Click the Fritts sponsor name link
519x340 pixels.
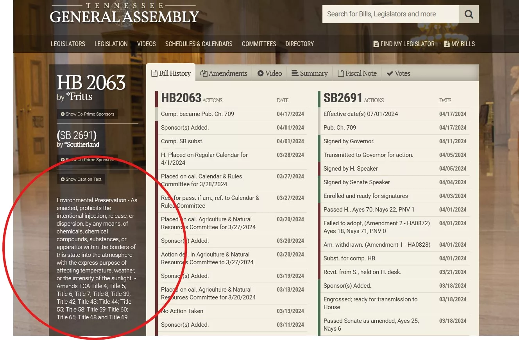click(81, 97)
